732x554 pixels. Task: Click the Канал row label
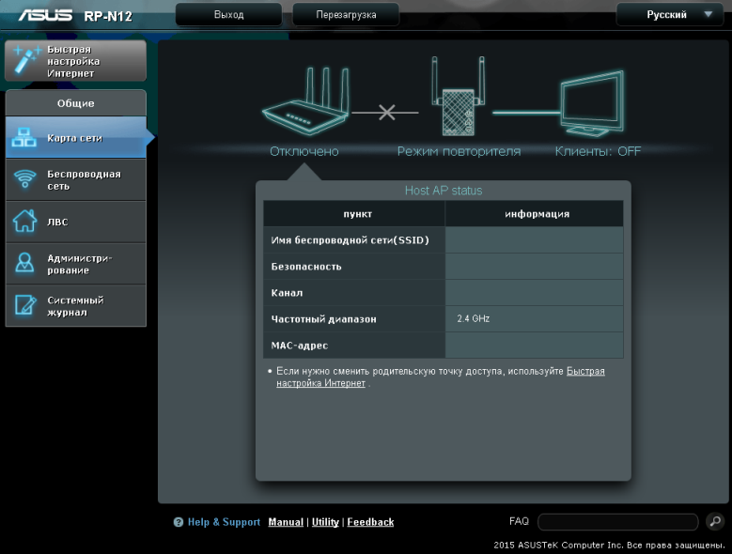pos(287,293)
